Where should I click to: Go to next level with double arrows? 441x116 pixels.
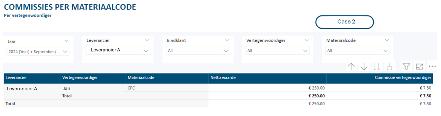(x=377, y=66)
